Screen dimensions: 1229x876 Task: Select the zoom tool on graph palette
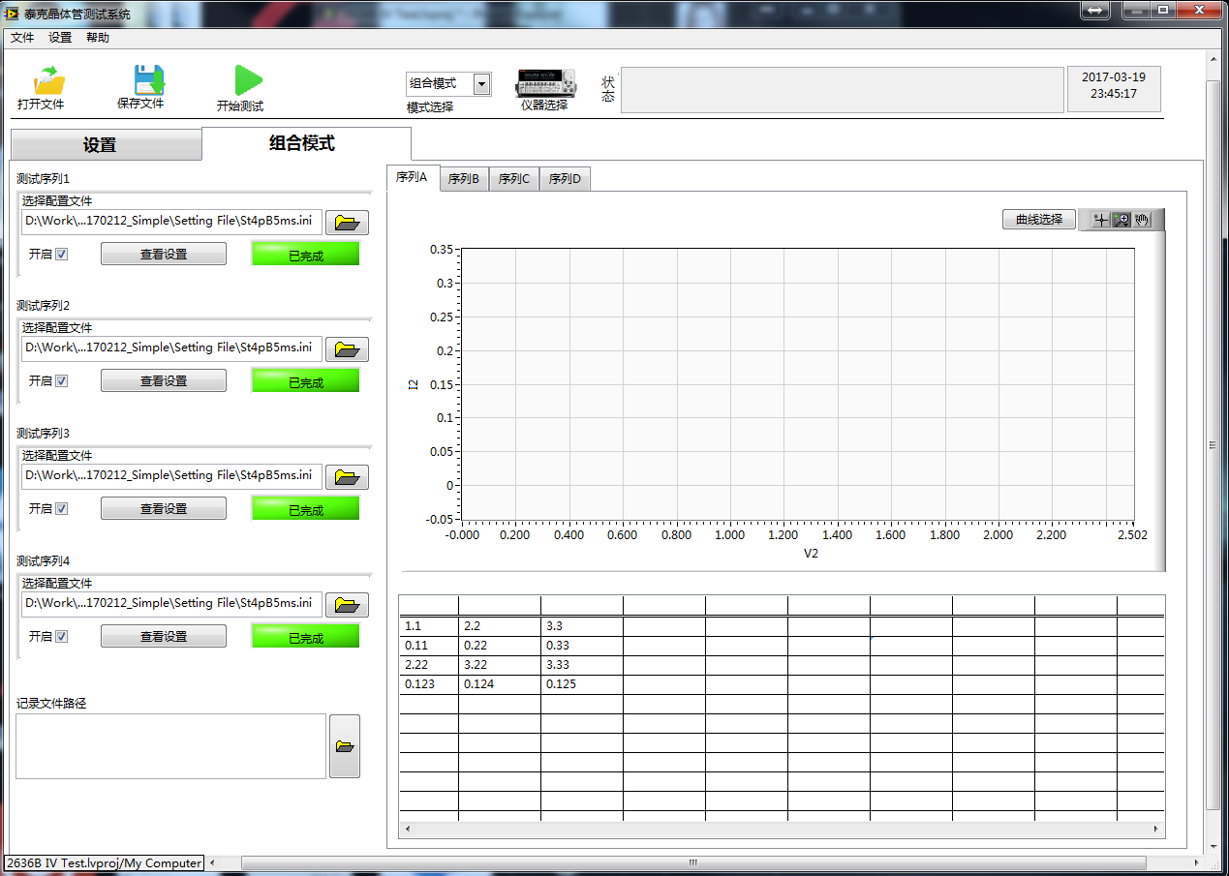click(x=1121, y=221)
